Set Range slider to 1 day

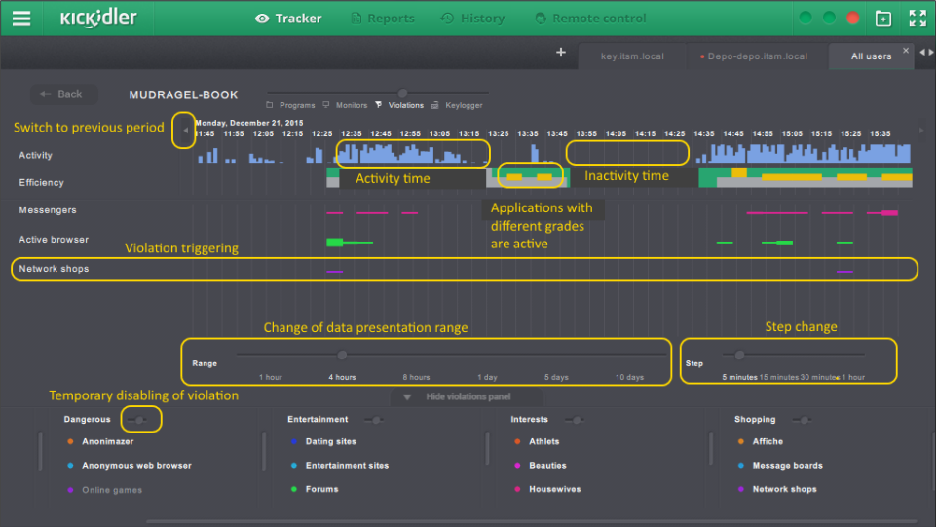point(487,355)
